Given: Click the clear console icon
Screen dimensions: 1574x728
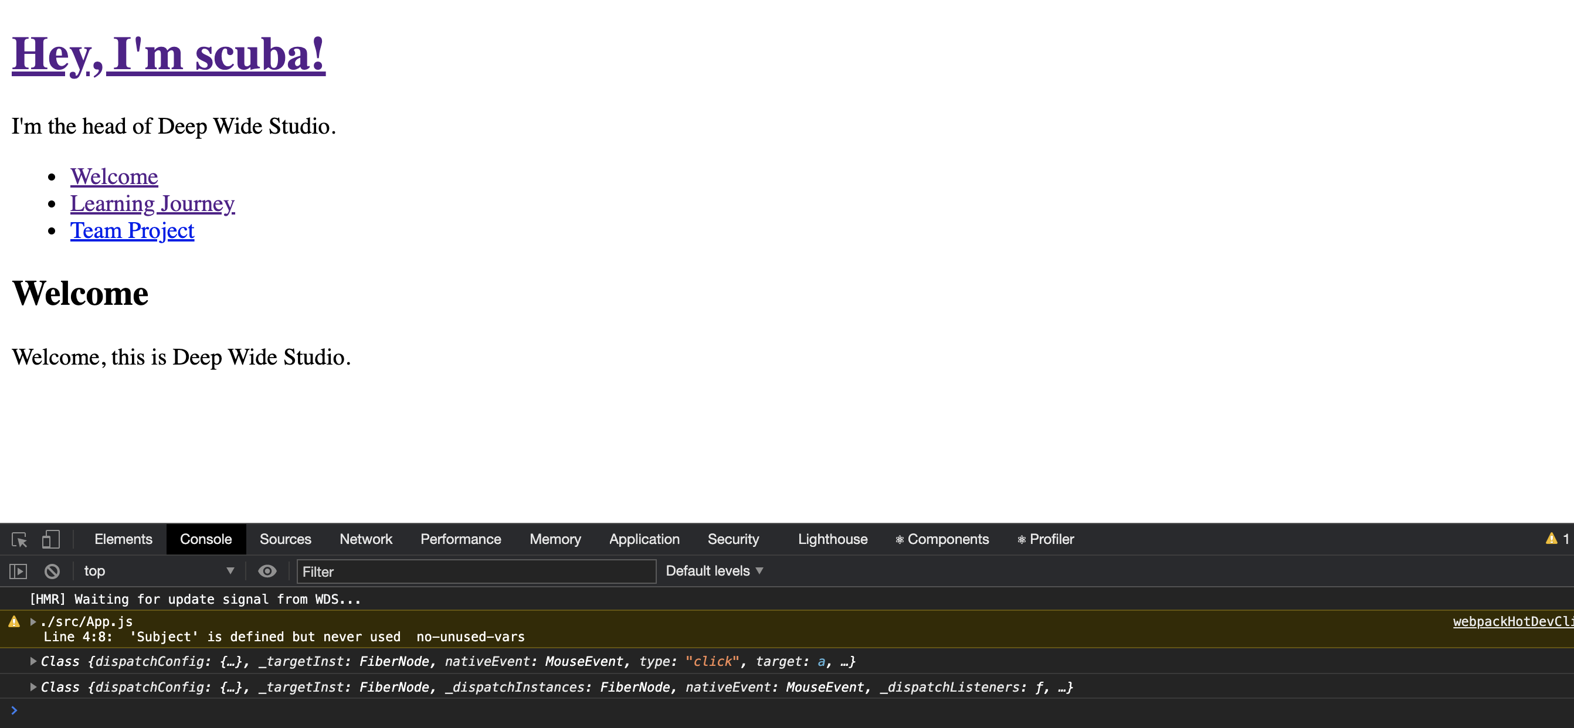Looking at the screenshot, I should [x=52, y=571].
